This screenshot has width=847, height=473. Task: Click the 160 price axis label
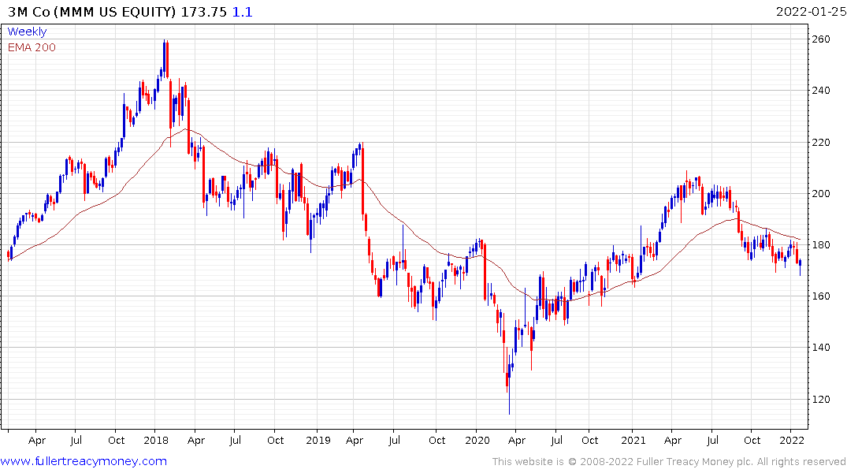click(x=821, y=296)
